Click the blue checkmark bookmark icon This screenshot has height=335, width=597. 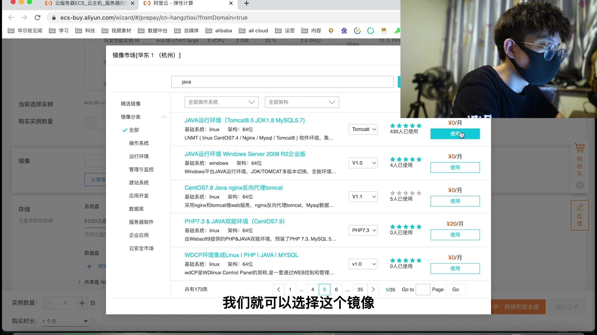click(x=357, y=30)
